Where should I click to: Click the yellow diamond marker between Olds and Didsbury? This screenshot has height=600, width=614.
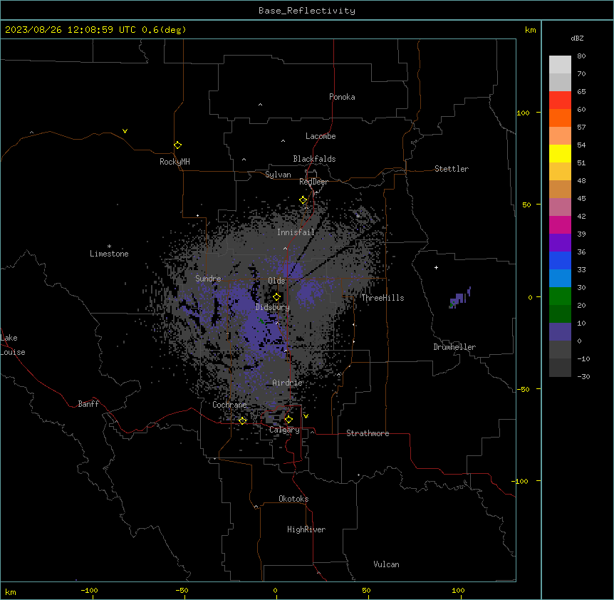(276, 297)
